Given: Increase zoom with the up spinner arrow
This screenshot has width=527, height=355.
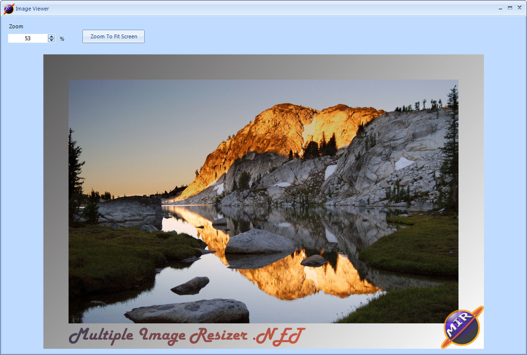Looking at the screenshot, I should (x=51, y=36).
